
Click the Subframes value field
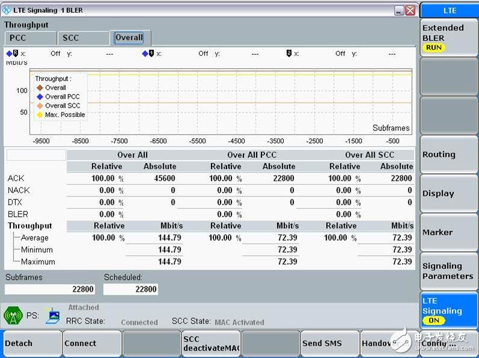tap(51, 289)
